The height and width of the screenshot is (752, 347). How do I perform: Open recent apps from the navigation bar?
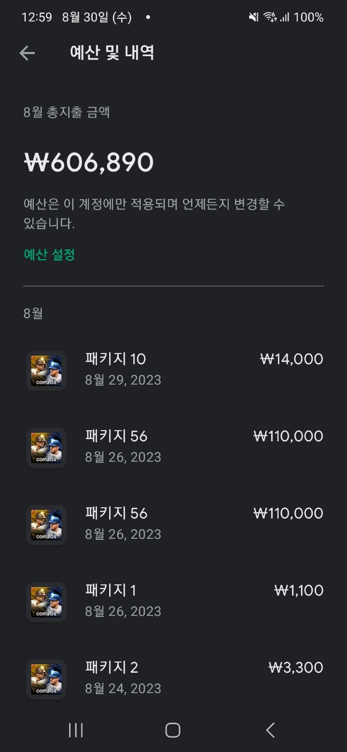point(76,730)
